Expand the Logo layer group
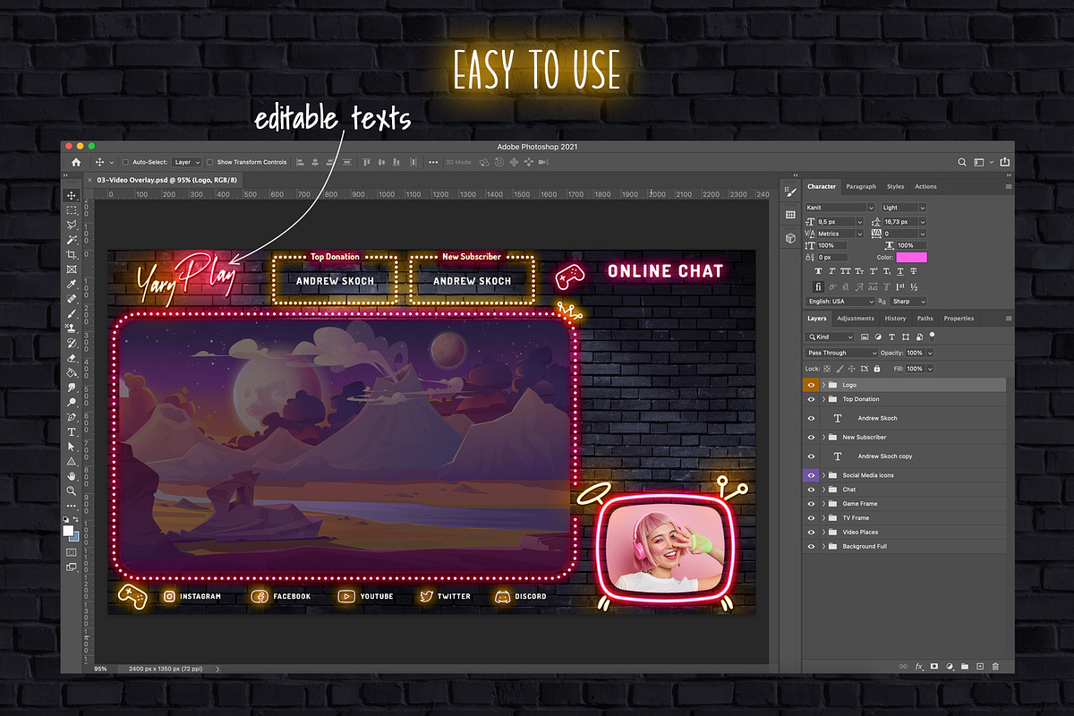 [823, 385]
